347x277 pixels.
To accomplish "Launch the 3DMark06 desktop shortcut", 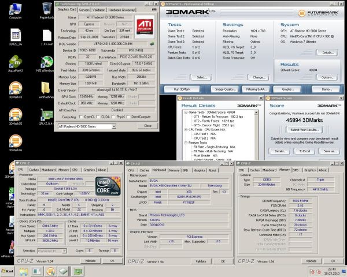I will pos(15,143).
